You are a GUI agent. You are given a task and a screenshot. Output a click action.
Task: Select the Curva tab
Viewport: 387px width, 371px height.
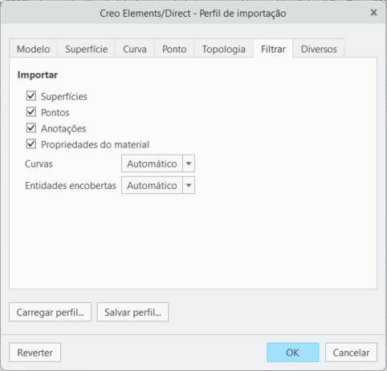(135, 49)
